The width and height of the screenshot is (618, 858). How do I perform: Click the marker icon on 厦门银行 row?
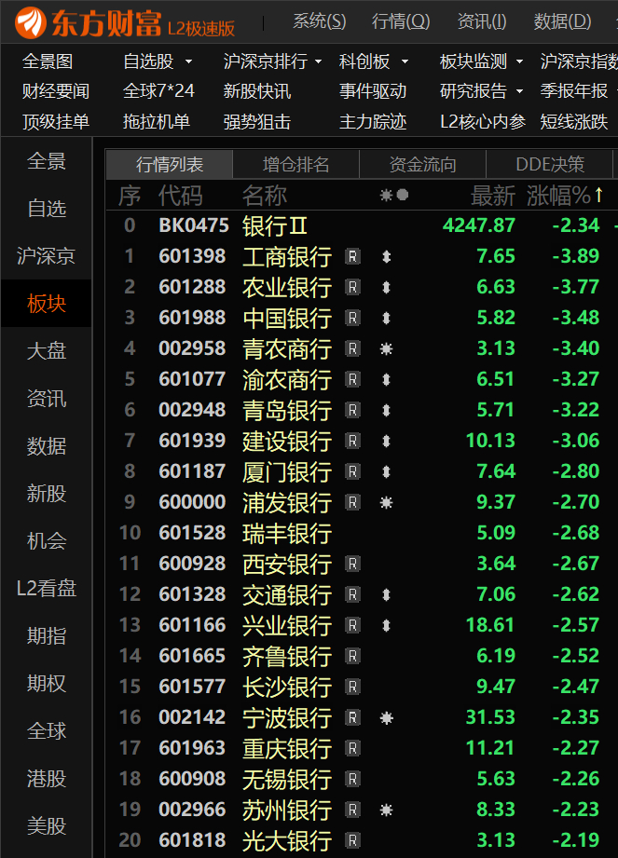coord(387,471)
